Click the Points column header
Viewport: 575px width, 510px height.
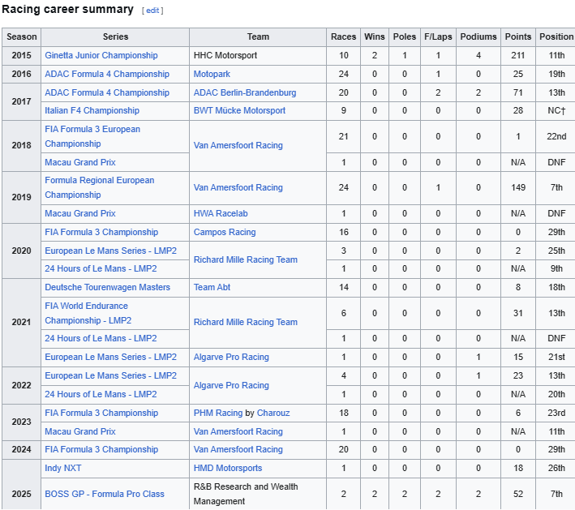(x=518, y=37)
